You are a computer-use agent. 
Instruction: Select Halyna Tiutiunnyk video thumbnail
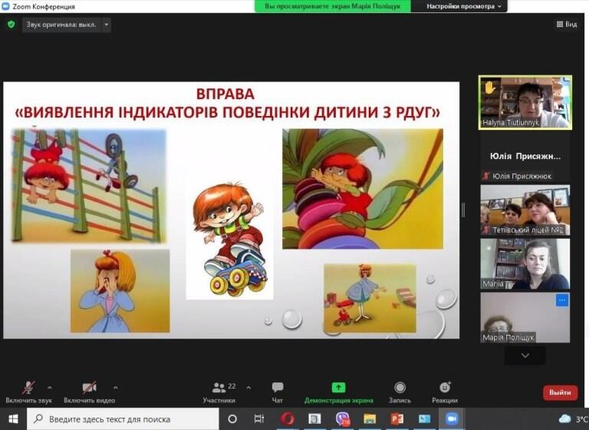coord(525,103)
